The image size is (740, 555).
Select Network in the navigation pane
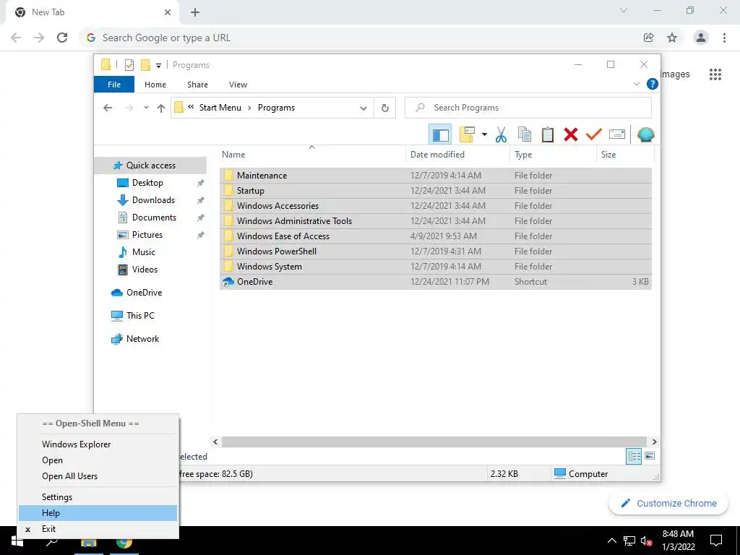click(142, 339)
